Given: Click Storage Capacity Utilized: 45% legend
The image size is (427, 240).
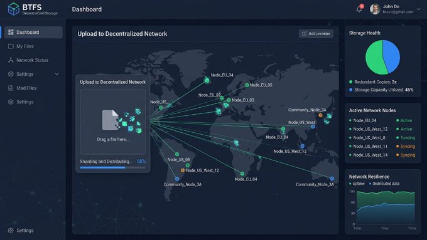Looking at the screenshot, I should point(381,90).
